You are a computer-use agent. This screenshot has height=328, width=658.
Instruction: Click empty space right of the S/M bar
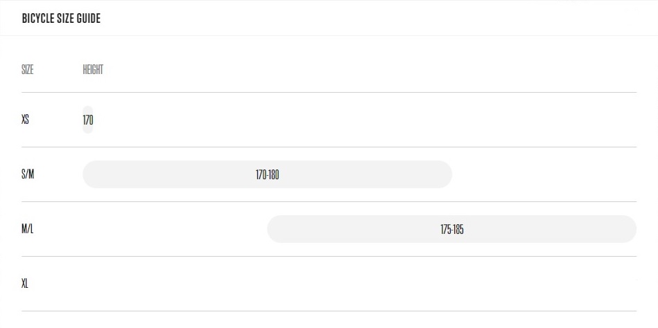pos(544,174)
